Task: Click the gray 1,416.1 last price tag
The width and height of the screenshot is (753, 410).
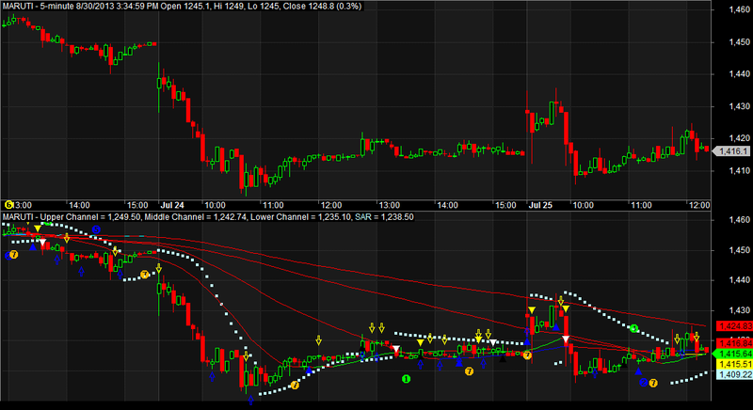Action: 732,151
